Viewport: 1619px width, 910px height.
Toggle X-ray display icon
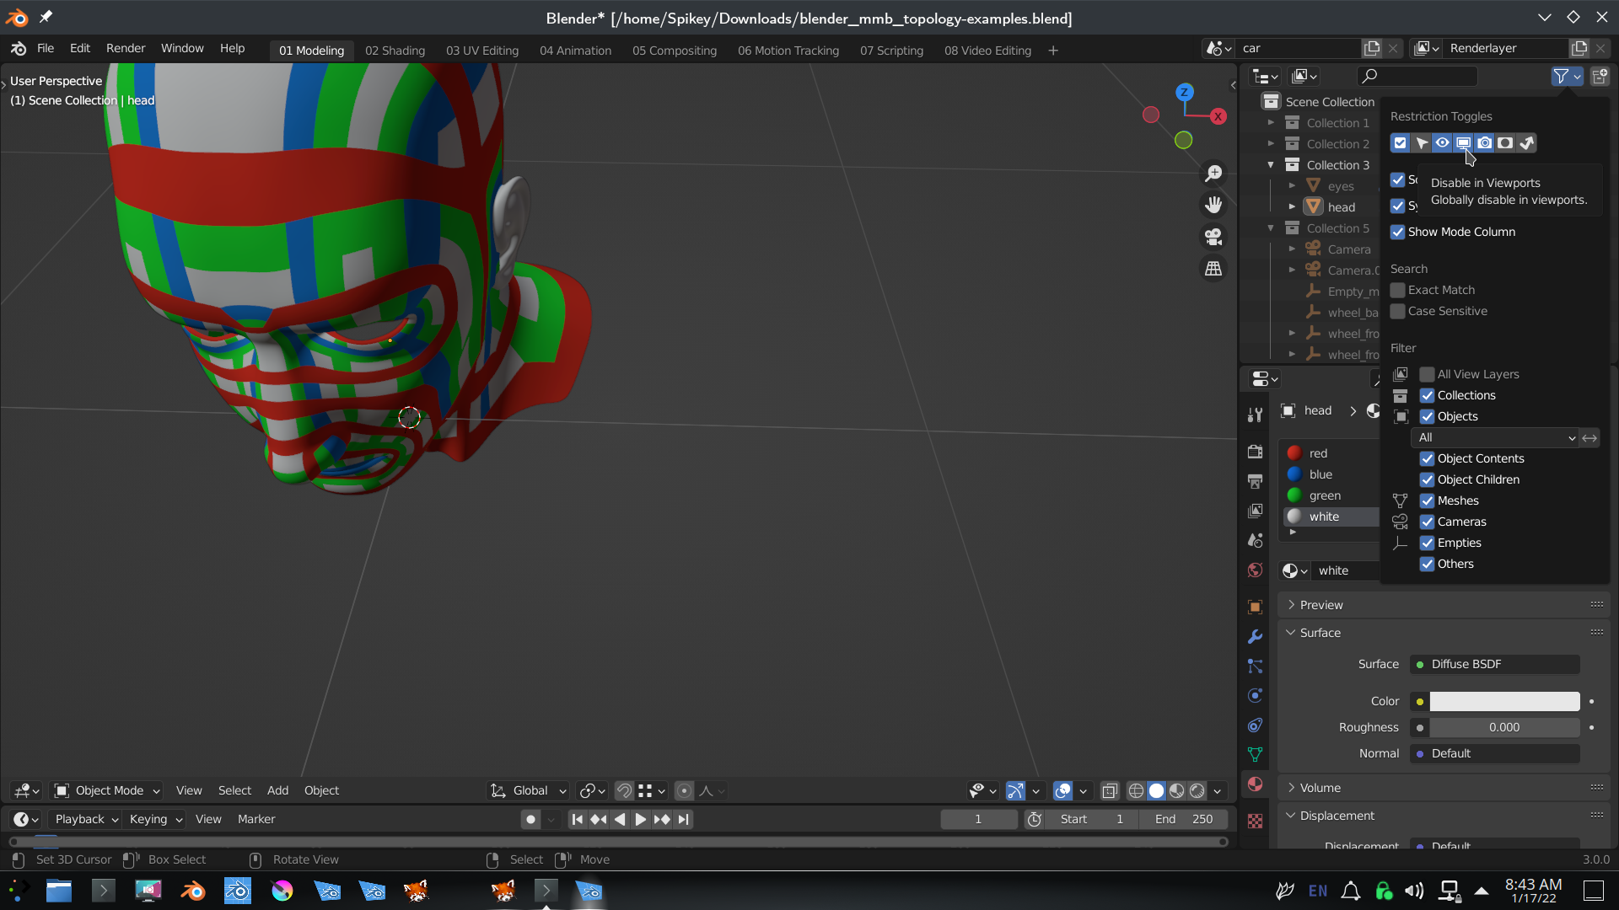coord(1110,790)
